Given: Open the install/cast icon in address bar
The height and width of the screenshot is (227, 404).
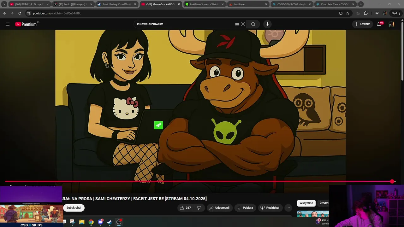Looking at the screenshot, I should [x=341, y=13].
